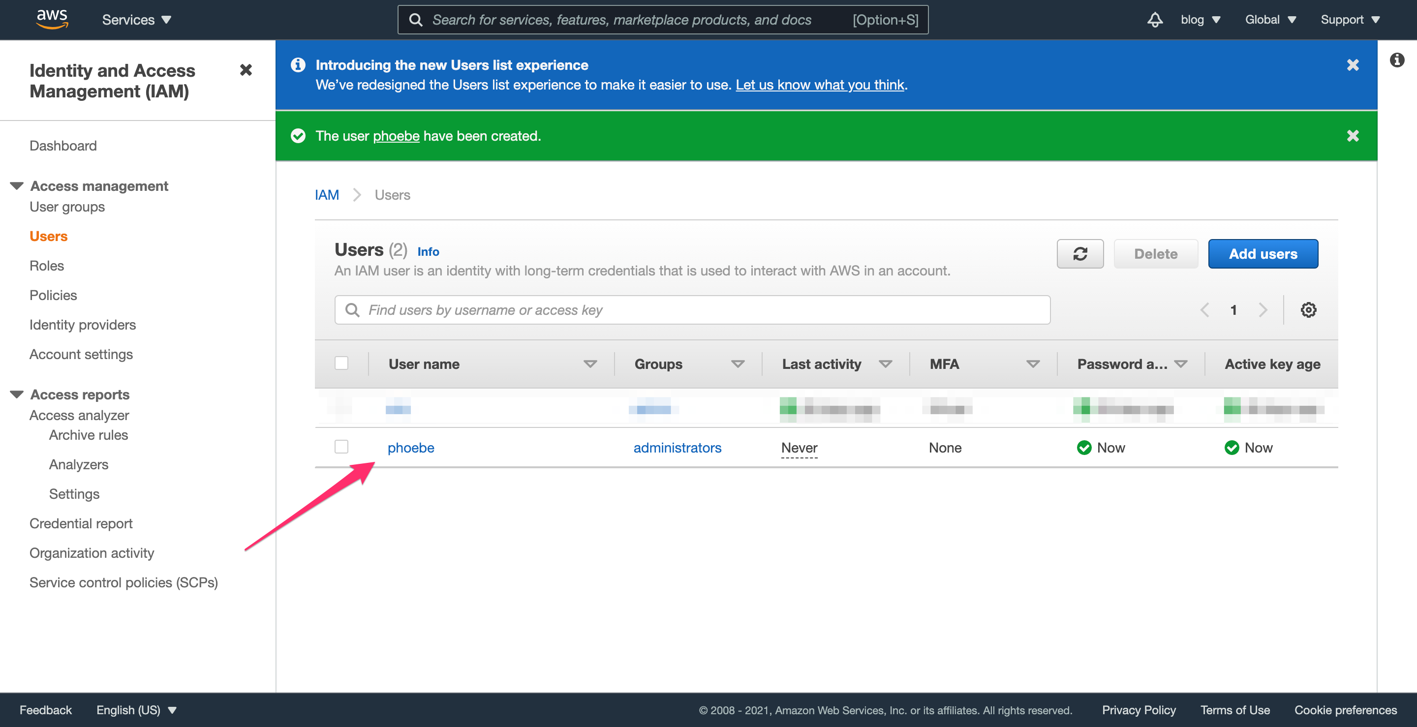This screenshot has height=727, width=1417.
Task: Sort by Last activity column arrow
Action: (885, 364)
